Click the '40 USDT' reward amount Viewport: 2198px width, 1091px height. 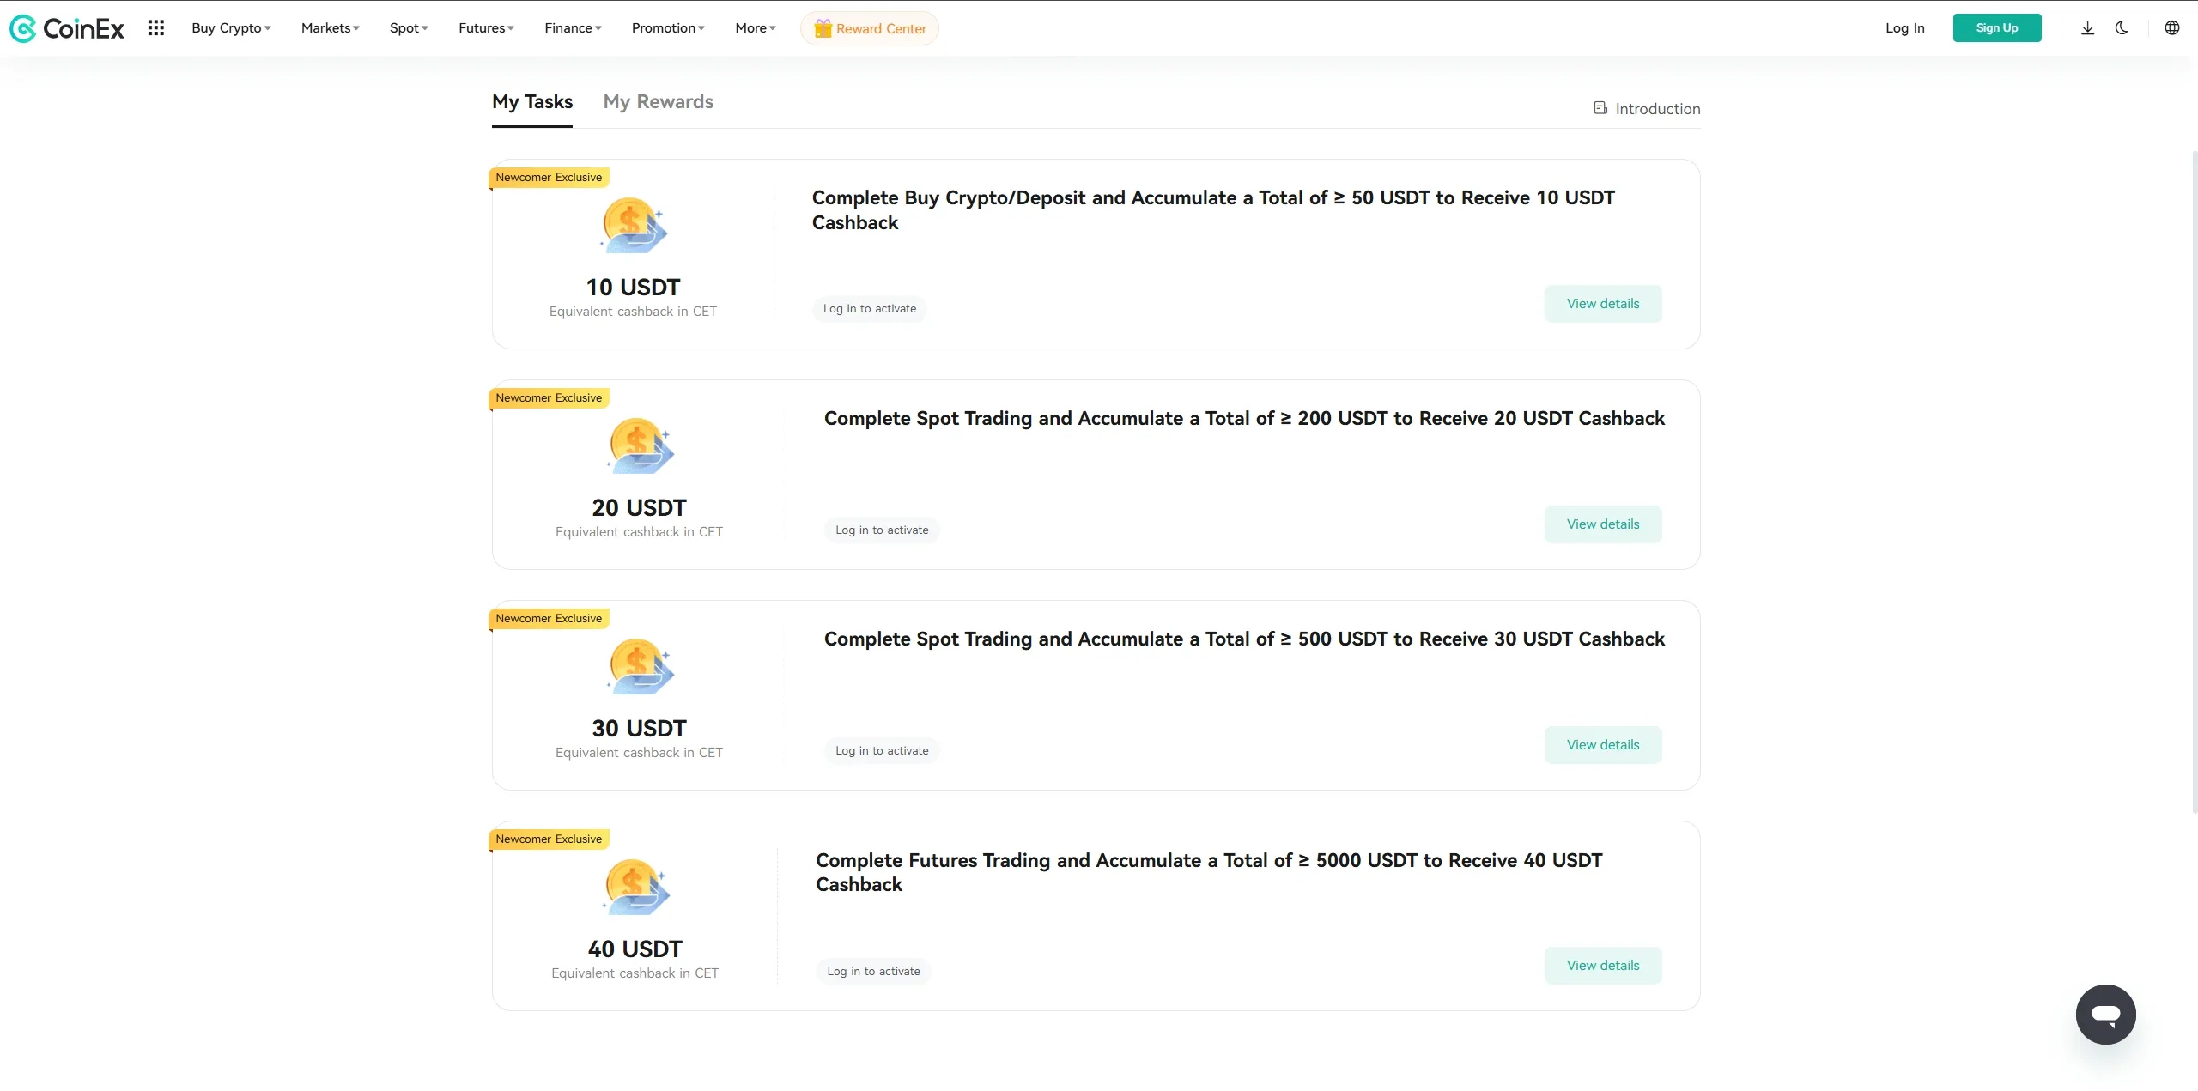tap(635, 949)
